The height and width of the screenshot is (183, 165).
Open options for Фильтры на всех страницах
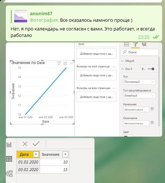[114, 88]
